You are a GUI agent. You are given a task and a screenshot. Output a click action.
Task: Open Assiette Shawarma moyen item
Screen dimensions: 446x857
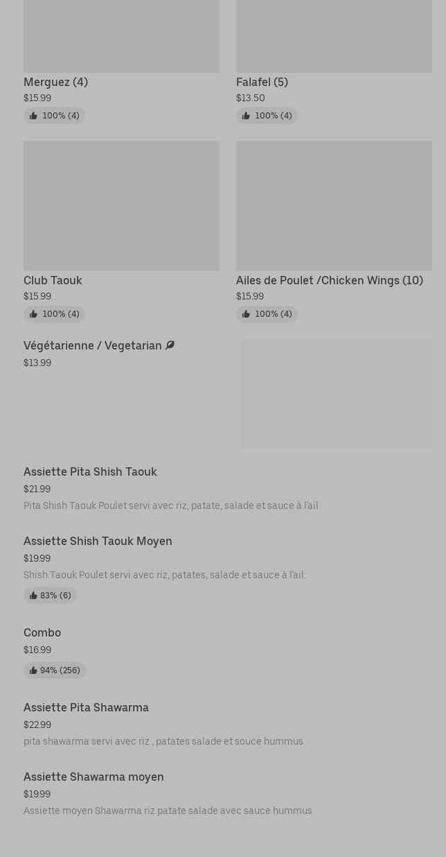tap(93, 777)
